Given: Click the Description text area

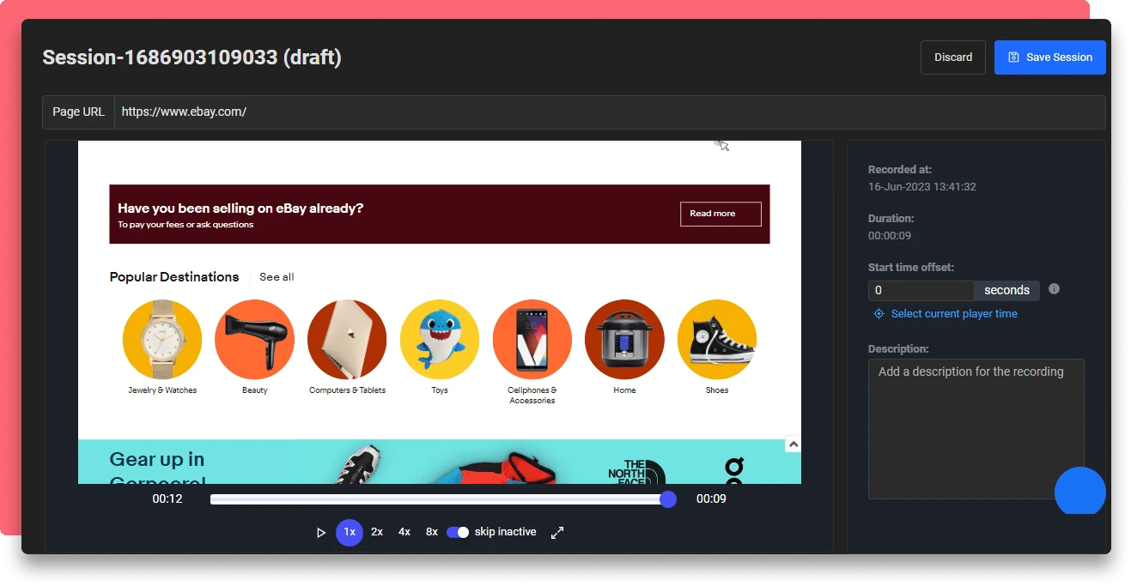Looking at the screenshot, I should pyautogui.click(x=976, y=429).
